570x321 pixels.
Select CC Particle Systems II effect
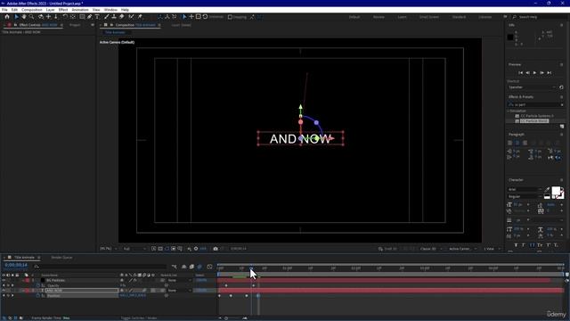pyautogui.click(x=537, y=116)
